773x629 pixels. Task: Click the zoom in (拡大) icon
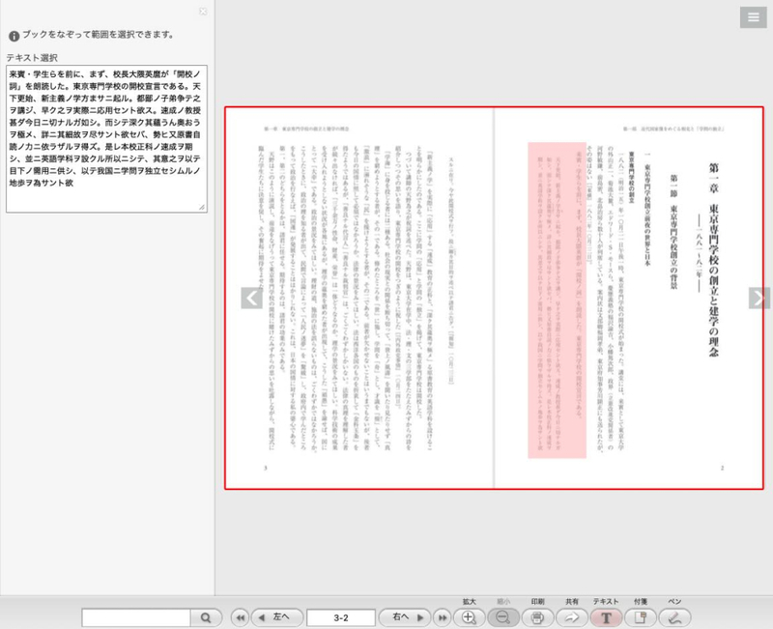coord(469,616)
